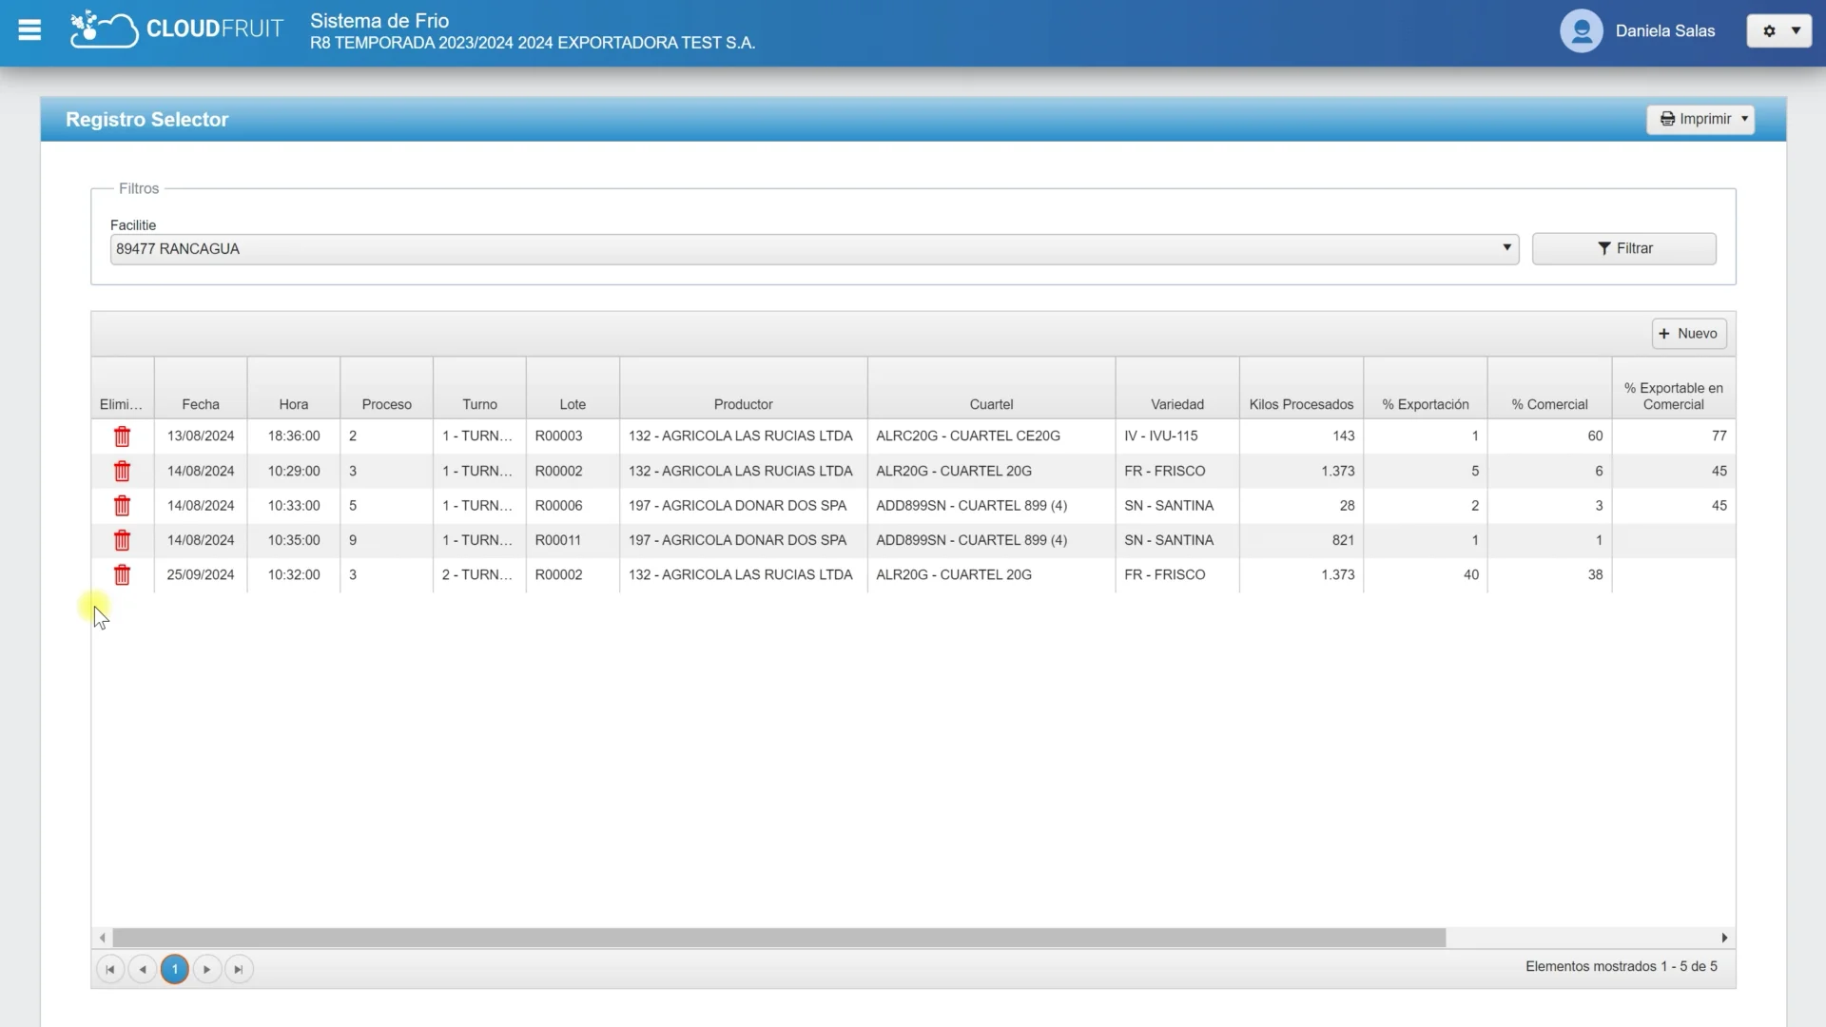The image size is (1826, 1027).
Task: Open the settings gear menu
Action: click(1769, 30)
